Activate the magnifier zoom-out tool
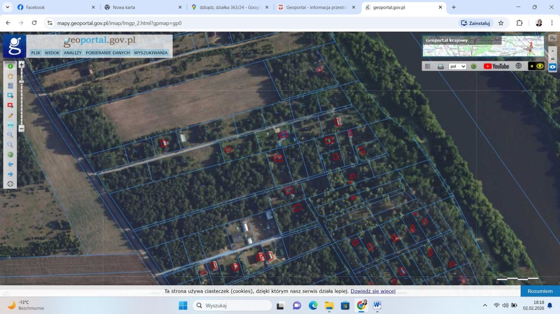Viewport: 560px width, 314px height. [10, 145]
